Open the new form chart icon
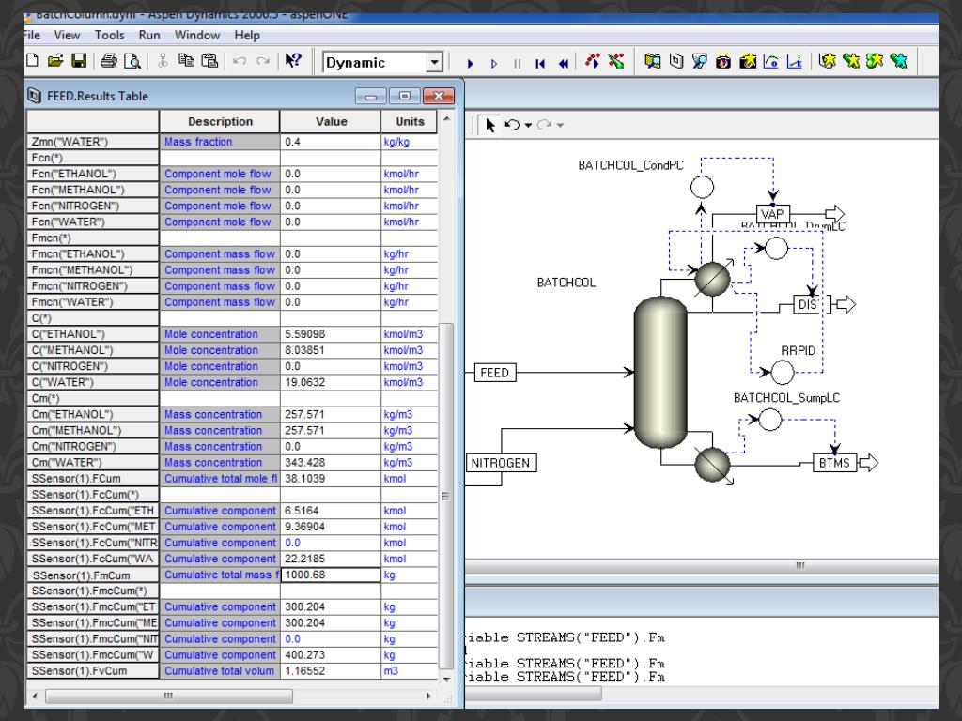The image size is (962, 721). pos(770,61)
